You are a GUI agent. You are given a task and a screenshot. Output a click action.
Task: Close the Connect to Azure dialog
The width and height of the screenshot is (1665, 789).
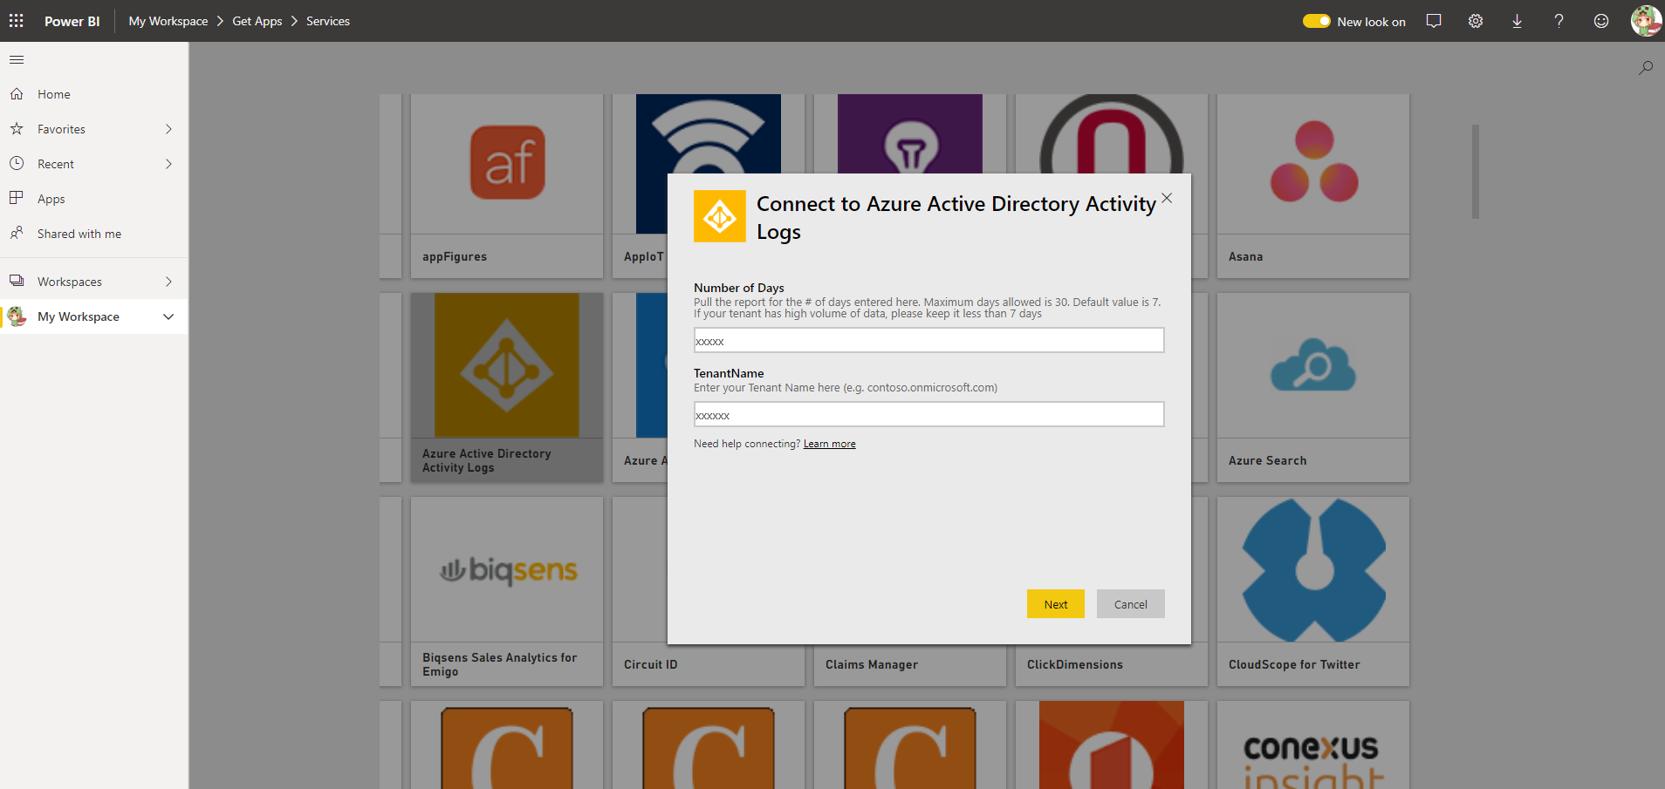tap(1167, 199)
